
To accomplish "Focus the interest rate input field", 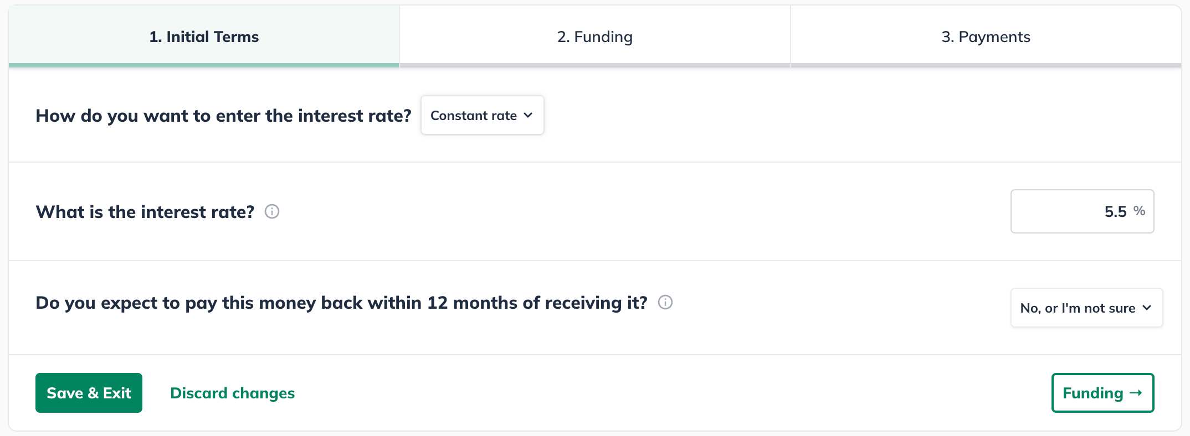I will 1069,211.
